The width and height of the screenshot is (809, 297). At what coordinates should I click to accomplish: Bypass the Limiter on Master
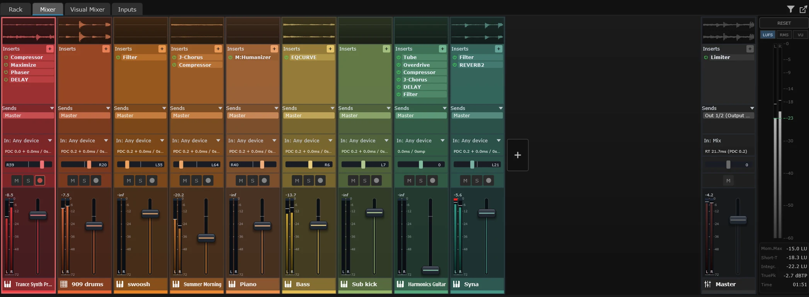tap(706, 57)
